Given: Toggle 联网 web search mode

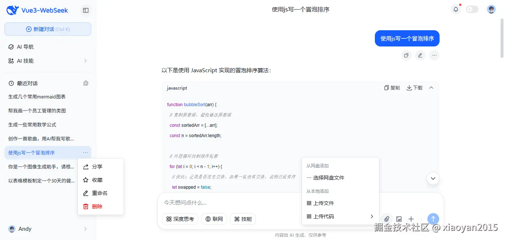Looking at the screenshot, I should coord(214,219).
